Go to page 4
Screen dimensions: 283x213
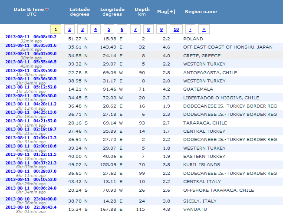(x=95, y=29)
